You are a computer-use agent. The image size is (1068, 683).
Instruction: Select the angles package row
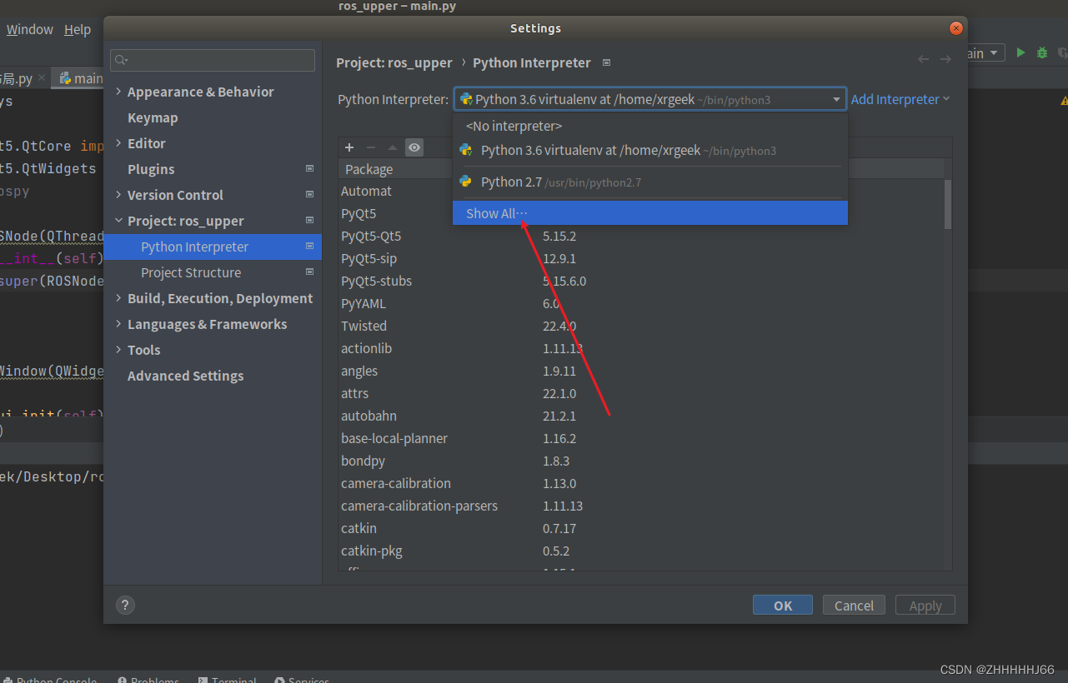641,371
